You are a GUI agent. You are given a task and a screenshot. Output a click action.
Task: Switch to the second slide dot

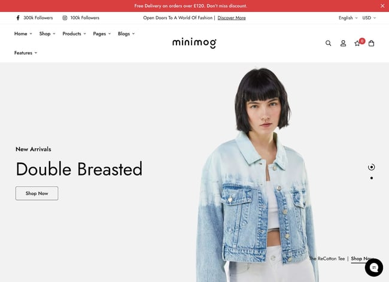point(372,178)
